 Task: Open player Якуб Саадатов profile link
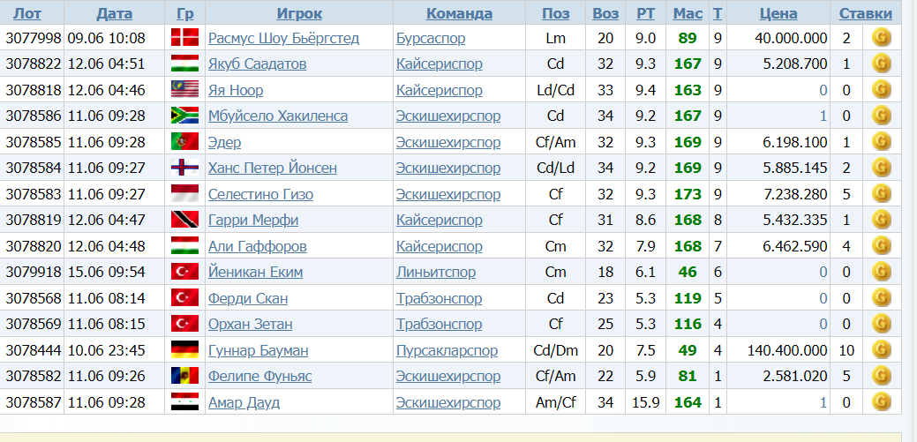(x=258, y=64)
